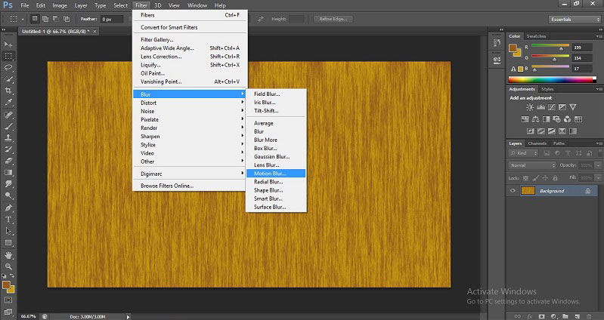Select the Crop tool
Viewport: 604px width, 320px height.
8,91
